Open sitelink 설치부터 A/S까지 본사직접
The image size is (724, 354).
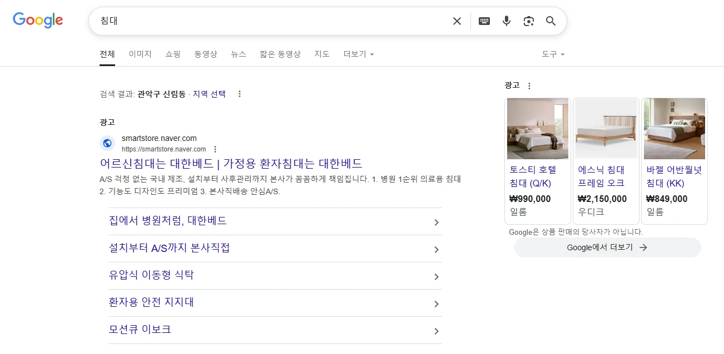pos(170,248)
